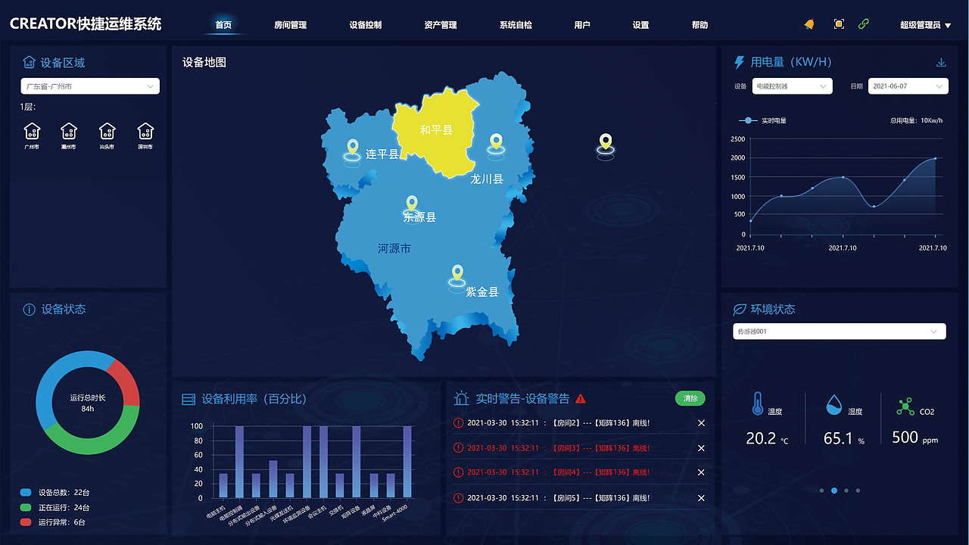Click the green link chain icon
969x545 pixels.
click(x=864, y=24)
